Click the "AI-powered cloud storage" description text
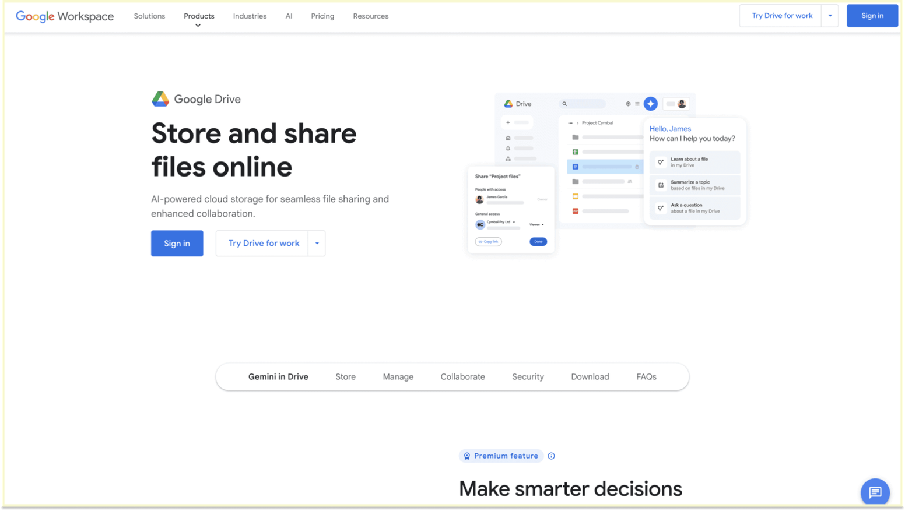Image resolution: width=905 pixels, height=511 pixels. [x=270, y=206]
